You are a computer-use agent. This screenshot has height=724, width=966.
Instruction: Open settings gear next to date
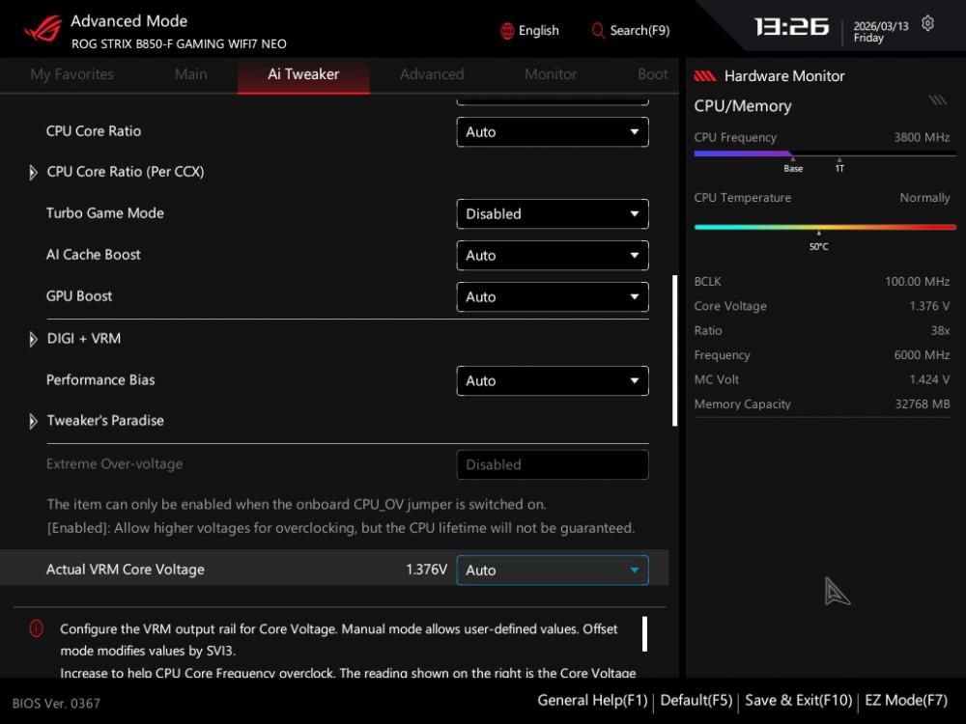928,24
